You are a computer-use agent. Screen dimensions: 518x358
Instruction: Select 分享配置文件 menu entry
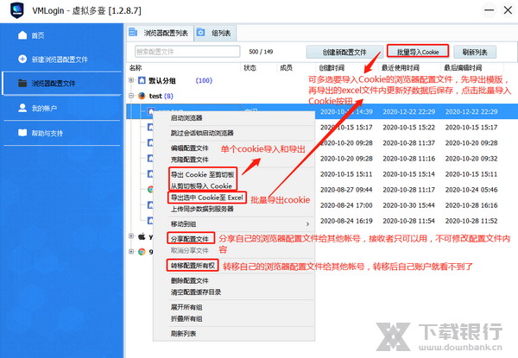(x=190, y=239)
